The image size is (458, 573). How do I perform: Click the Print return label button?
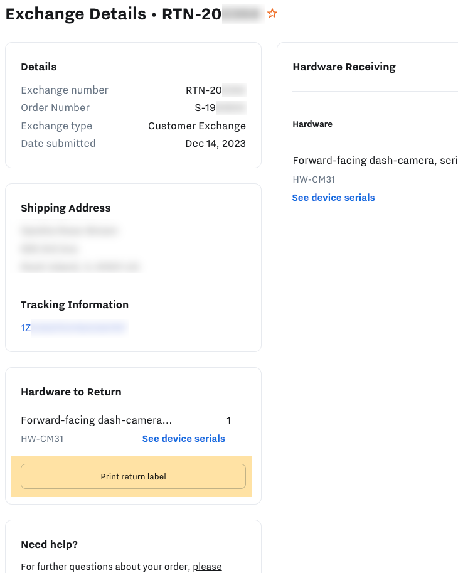point(133,476)
